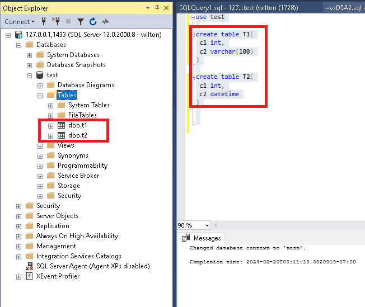The width and height of the screenshot is (365, 307).
Task: Click the Refresh icon in Object Explorer
Action: [93, 21]
